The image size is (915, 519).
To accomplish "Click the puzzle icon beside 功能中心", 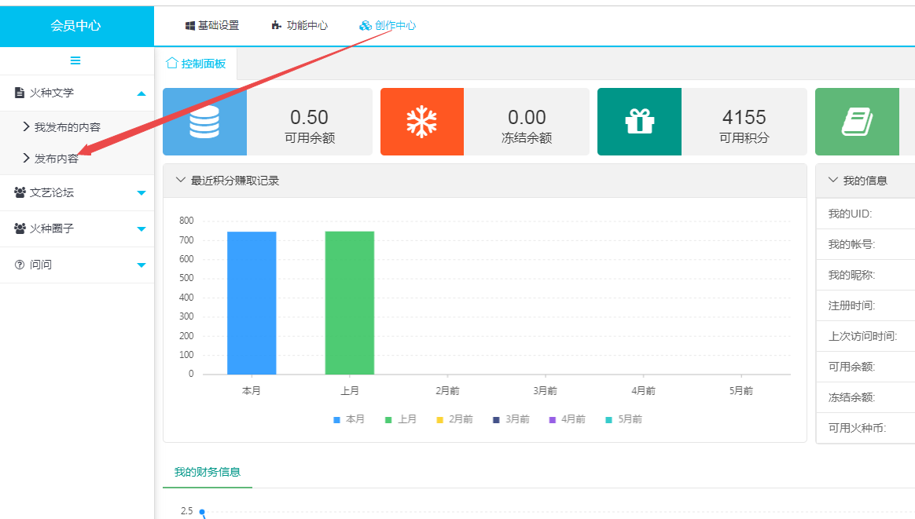I will (276, 26).
